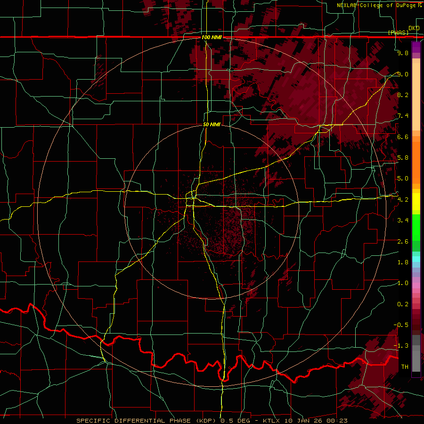Click the "SPECIFIC DIFFERENTIAL PHASE (KDP)" bottom caption
Viewport: 424px width, 424px height.
tap(147, 421)
